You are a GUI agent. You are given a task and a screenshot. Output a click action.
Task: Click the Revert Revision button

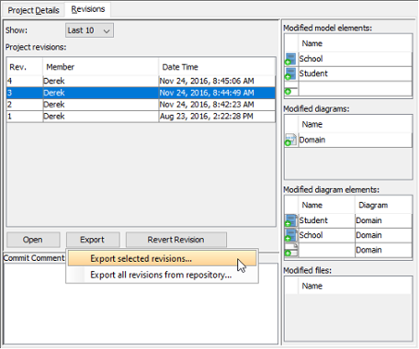pyautogui.click(x=176, y=240)
